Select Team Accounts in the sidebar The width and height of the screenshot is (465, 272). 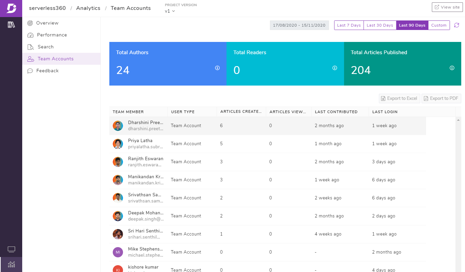tap(61, 59)
